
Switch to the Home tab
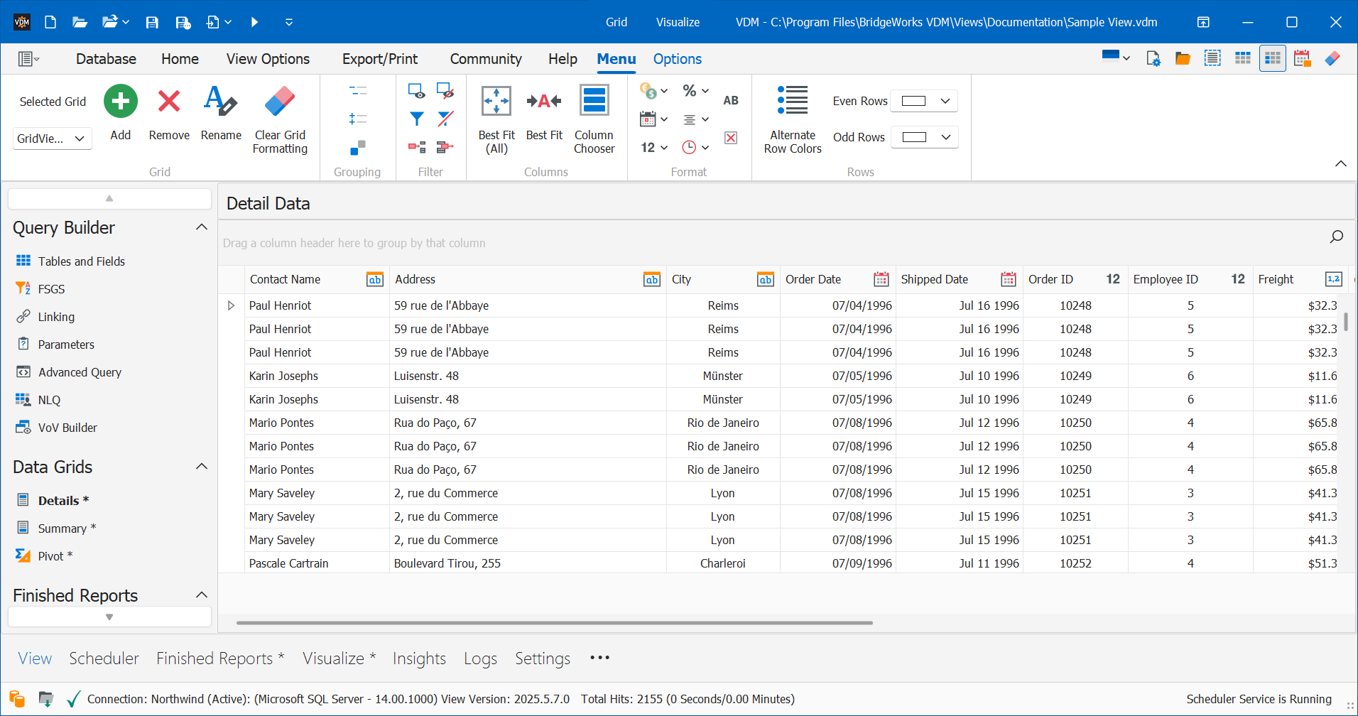click(x=180, y=59)
